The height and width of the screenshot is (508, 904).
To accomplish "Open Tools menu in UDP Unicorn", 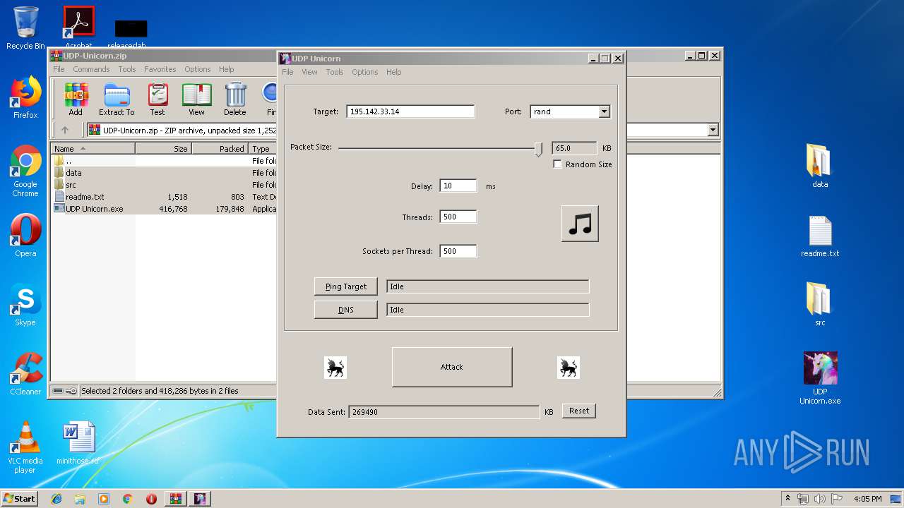I will (335, 72).
